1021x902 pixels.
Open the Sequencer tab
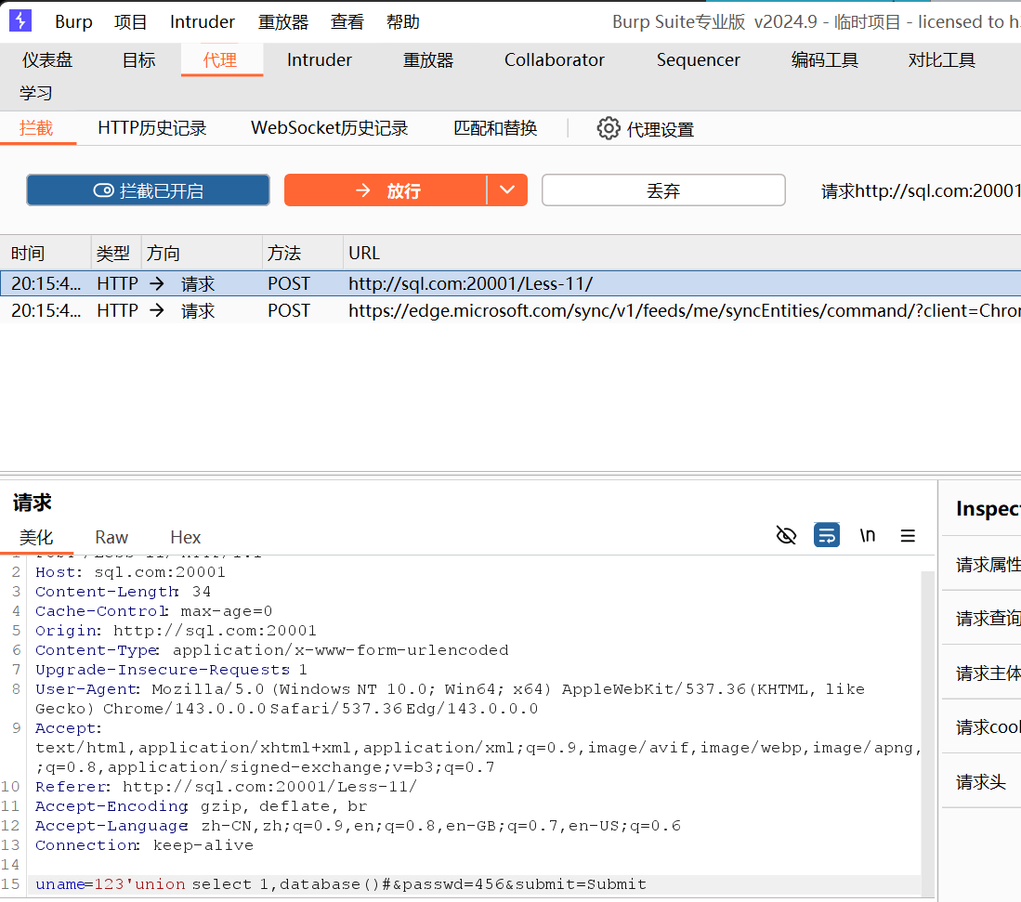point(698,59)
